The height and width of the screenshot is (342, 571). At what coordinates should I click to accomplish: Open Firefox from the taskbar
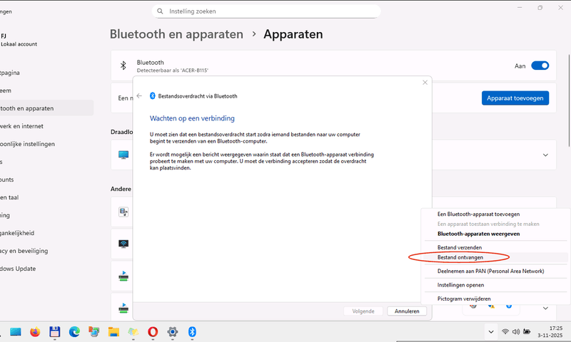35,331
